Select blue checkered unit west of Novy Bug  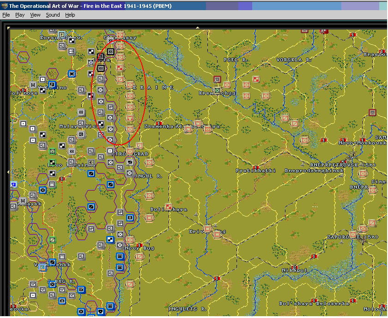110,240
